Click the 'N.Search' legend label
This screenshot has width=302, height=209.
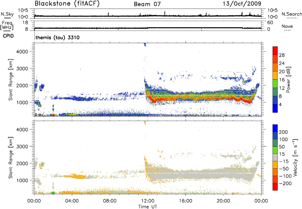(x=291, y=14)
